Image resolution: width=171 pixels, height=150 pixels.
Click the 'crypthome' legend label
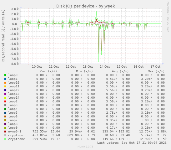tap(17, 139)
